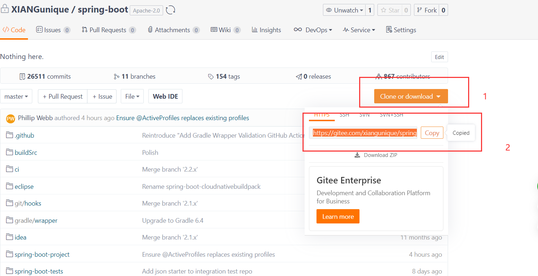Click the + Issue button
The height and width of the screenshot is (276, 538).
102,97
